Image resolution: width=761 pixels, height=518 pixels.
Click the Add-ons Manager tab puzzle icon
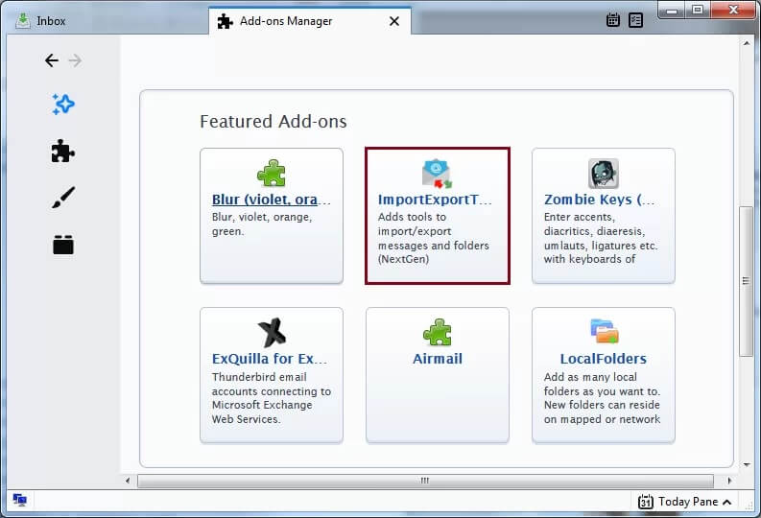pos(225,21)
